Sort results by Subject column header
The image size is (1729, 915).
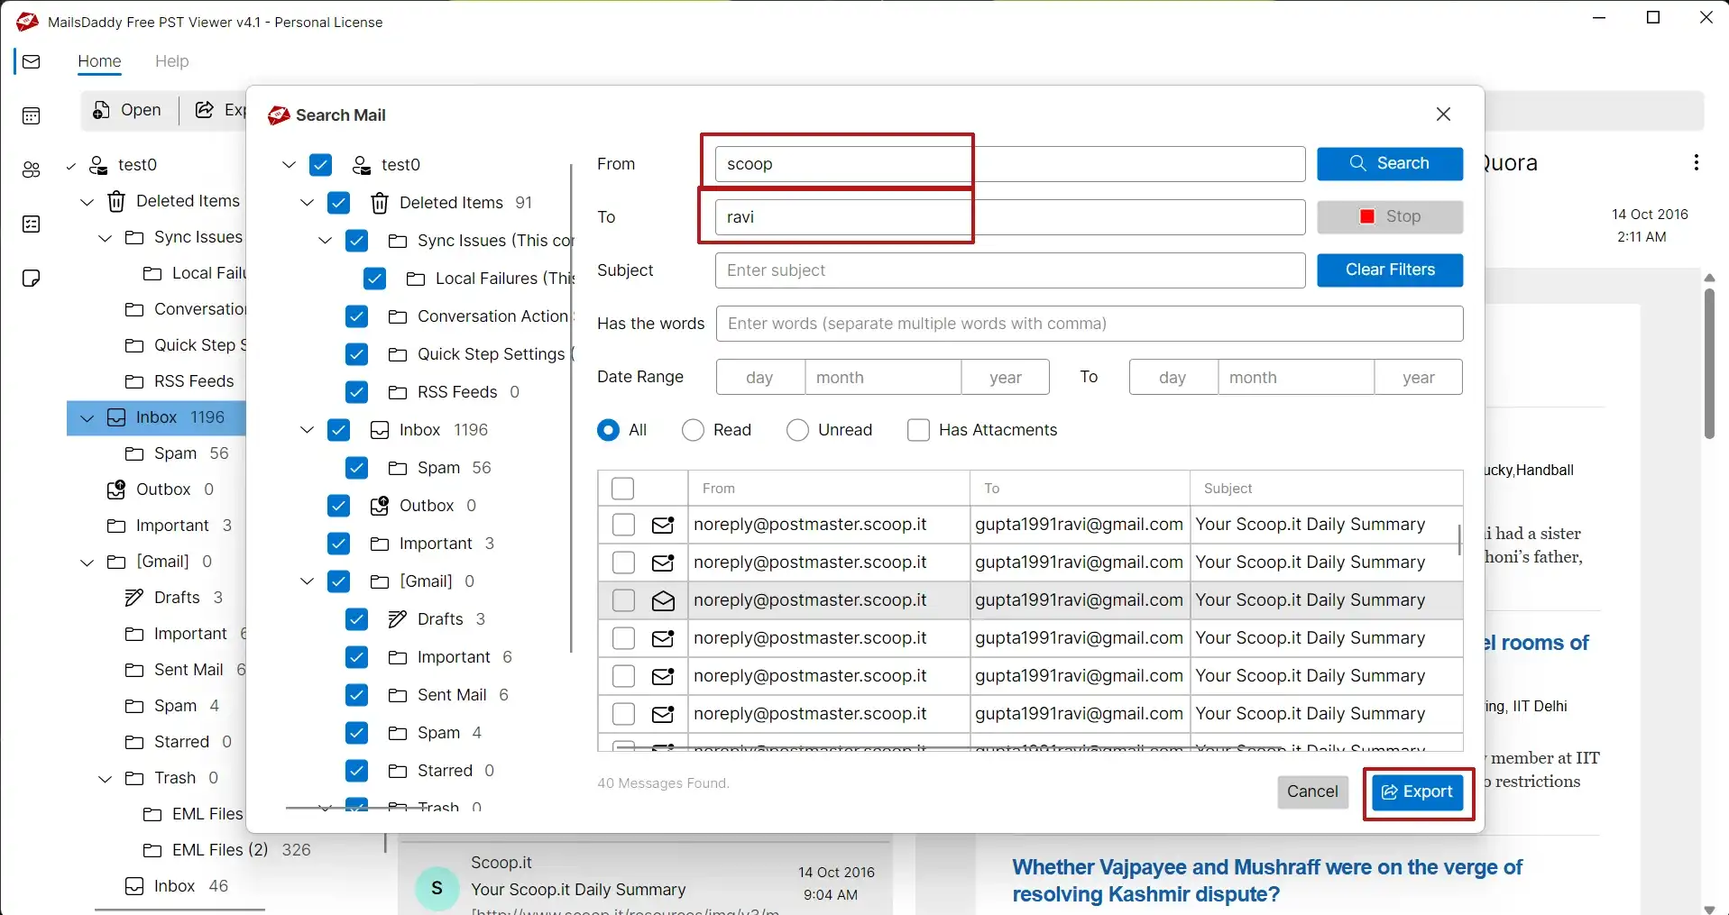(x=1326, y=488)
